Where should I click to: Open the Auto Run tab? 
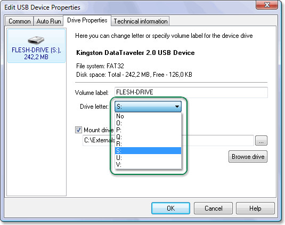pos(48,21)
